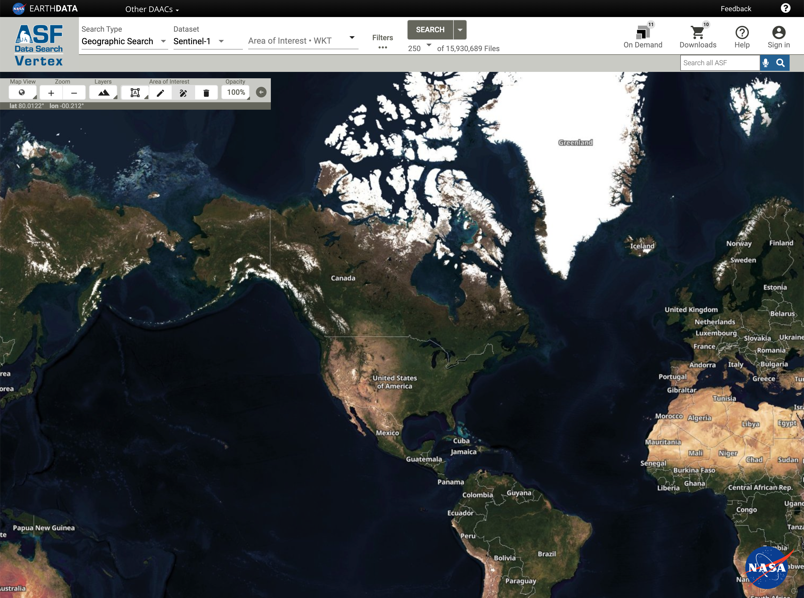Click Brazil label on map

pyautogui.click(x=546, y=554)
